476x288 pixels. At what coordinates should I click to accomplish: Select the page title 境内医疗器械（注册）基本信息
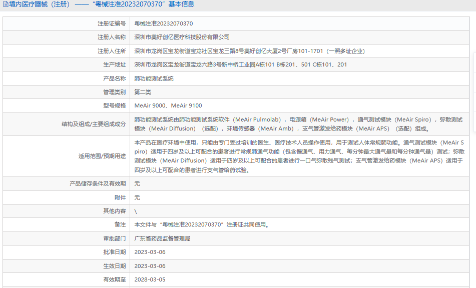click(102, 4)
